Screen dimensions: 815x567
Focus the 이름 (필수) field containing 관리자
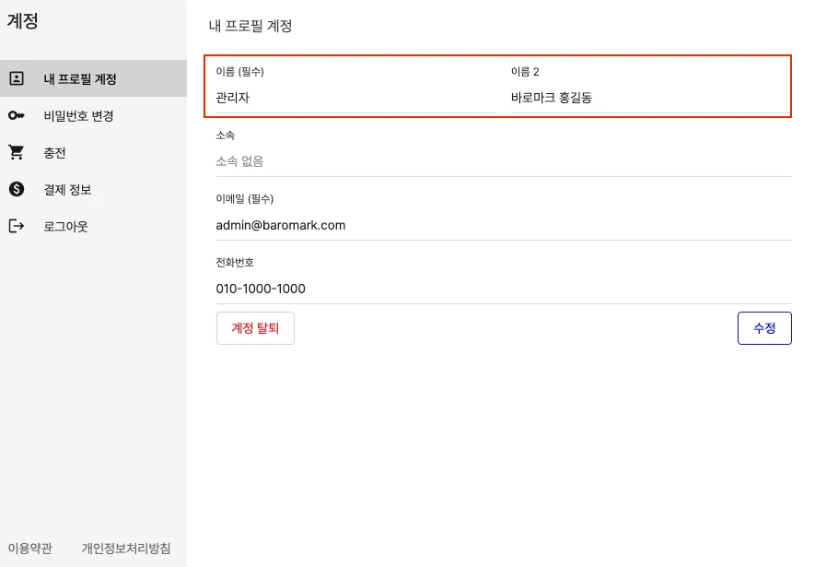point(355,98)
